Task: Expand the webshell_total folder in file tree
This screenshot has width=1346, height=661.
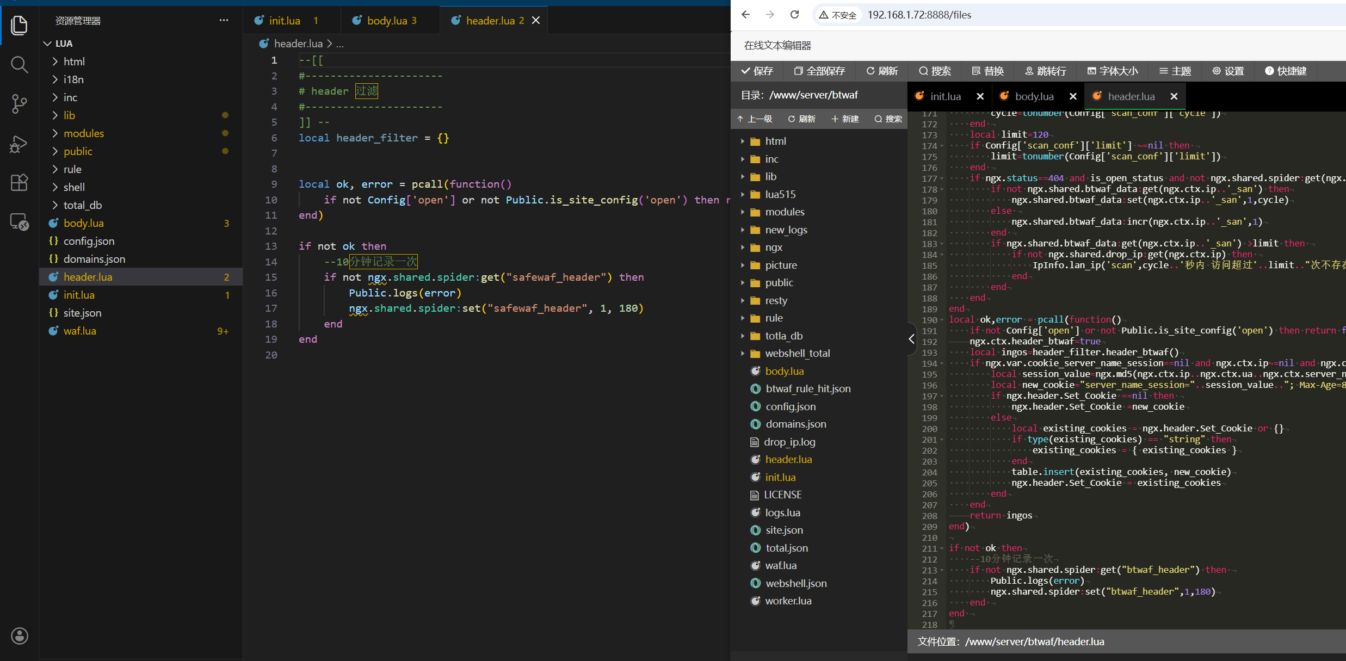Action: tap(743, 354)
